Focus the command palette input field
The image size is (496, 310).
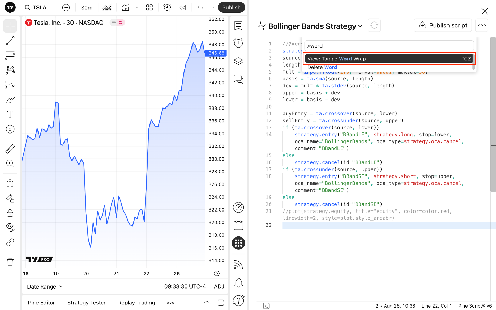click(x=389, y=46)
